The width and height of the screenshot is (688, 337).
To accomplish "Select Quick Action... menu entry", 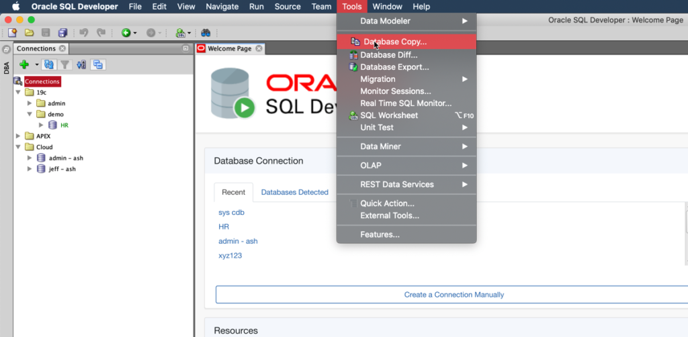I will [x=406, y=203].
